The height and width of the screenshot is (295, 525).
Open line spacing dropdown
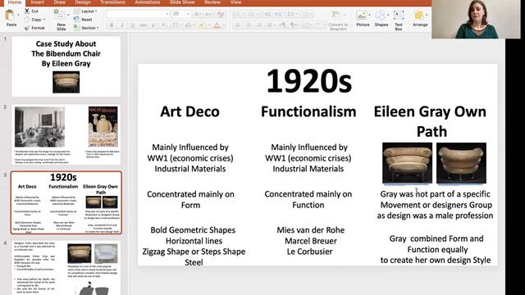(x=296, y=15)
